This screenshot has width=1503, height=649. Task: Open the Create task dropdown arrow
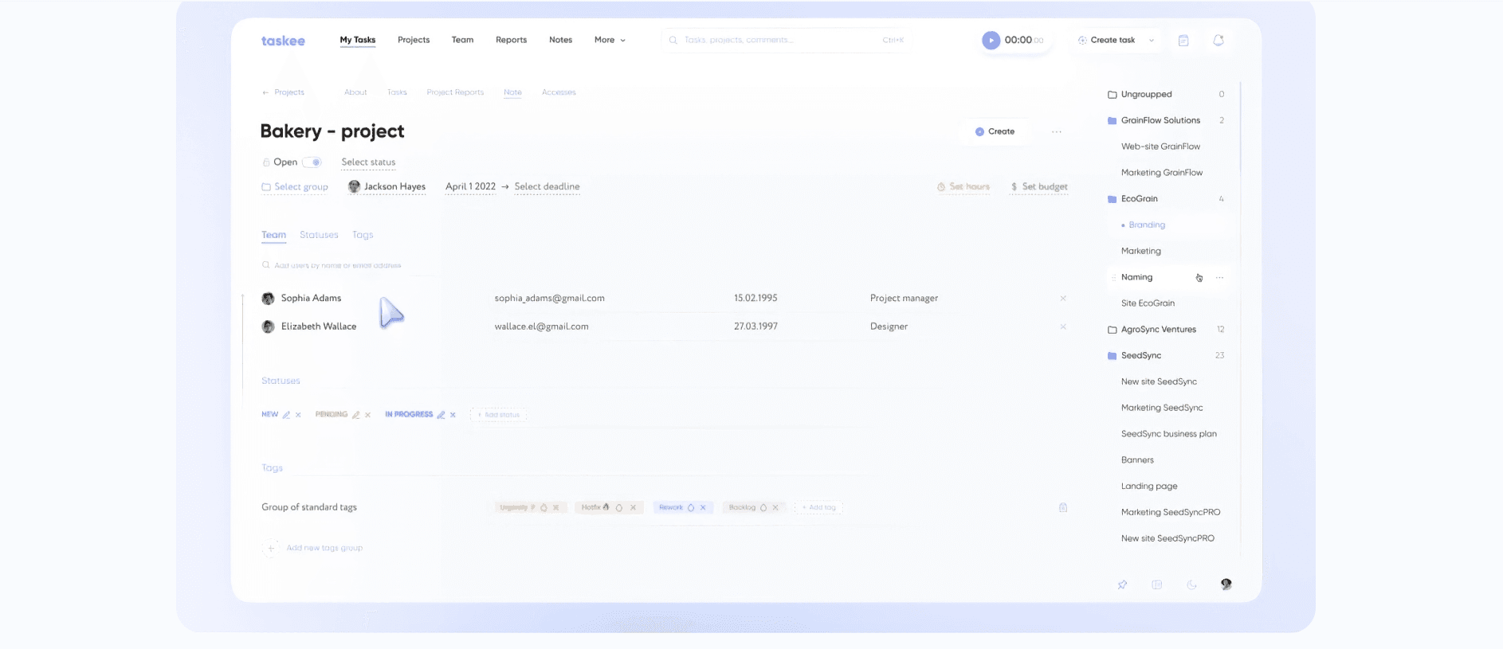click(x=1151, y=41)
